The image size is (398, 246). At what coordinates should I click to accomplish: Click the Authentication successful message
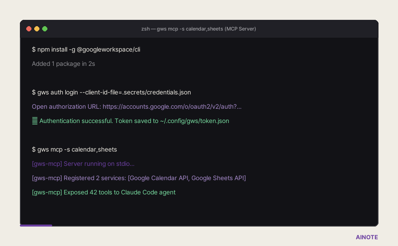point(134,121)
